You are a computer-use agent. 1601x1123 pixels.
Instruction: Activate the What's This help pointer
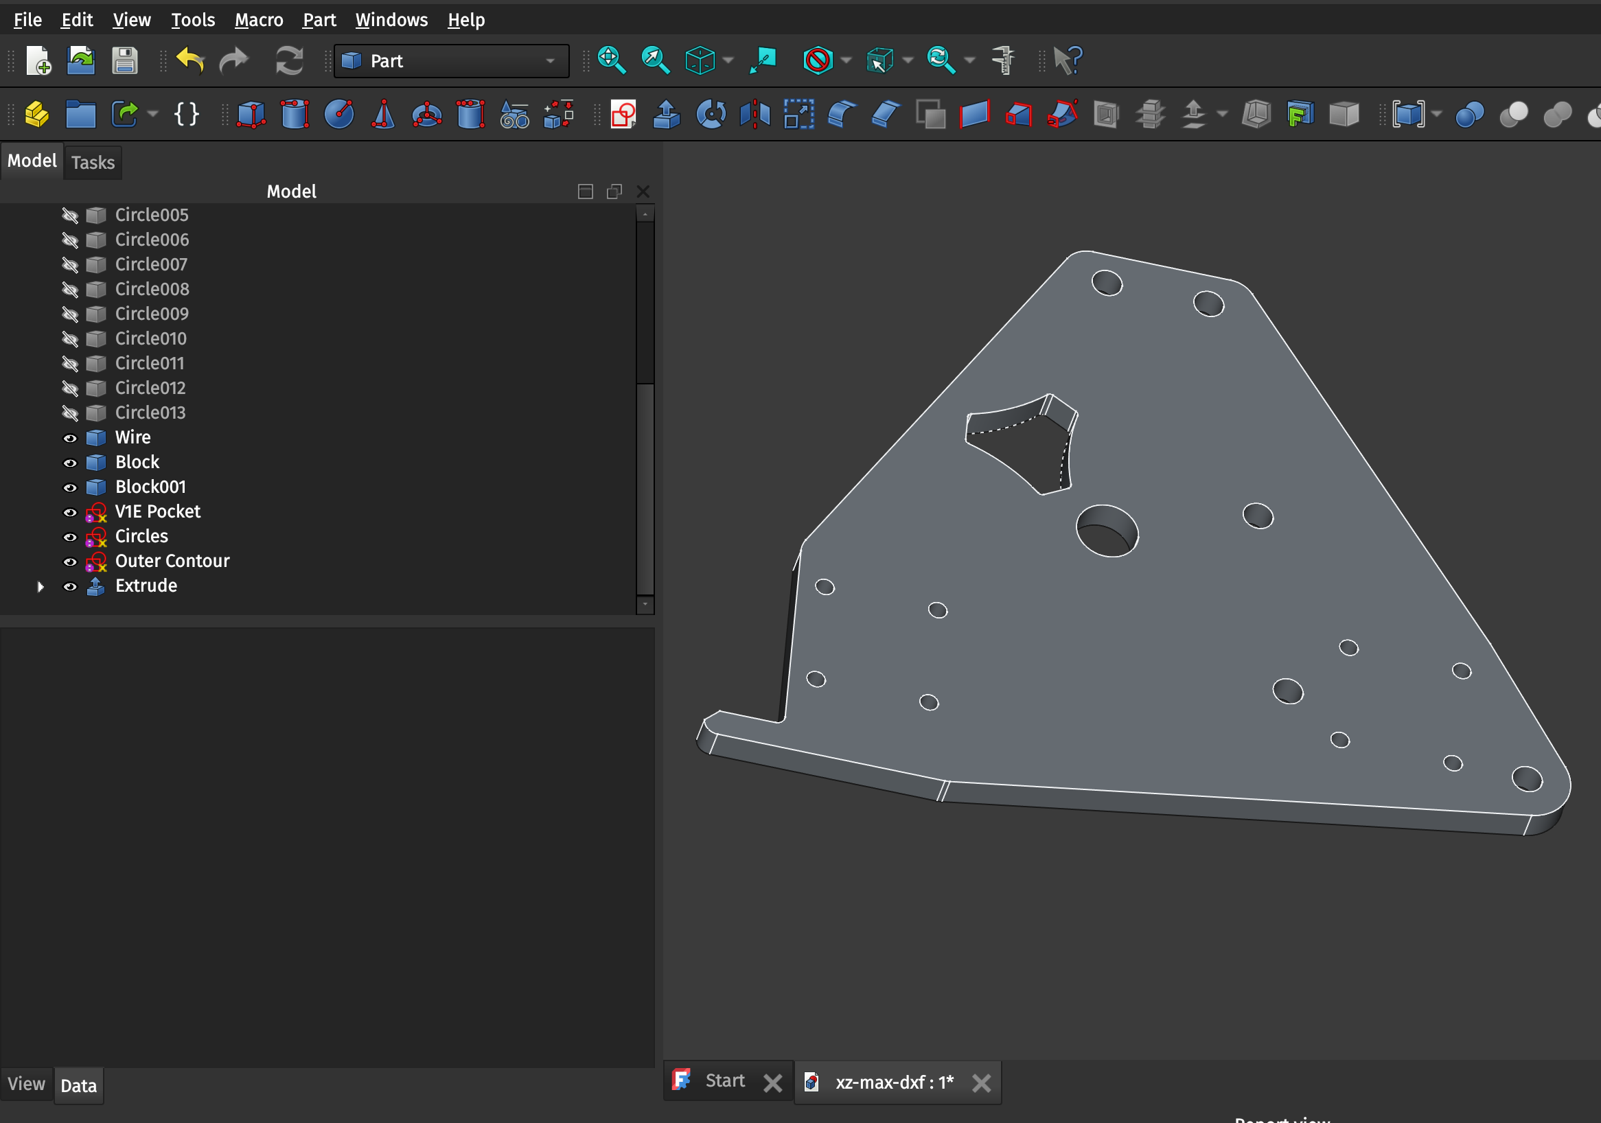click(x=1068, y=60)
